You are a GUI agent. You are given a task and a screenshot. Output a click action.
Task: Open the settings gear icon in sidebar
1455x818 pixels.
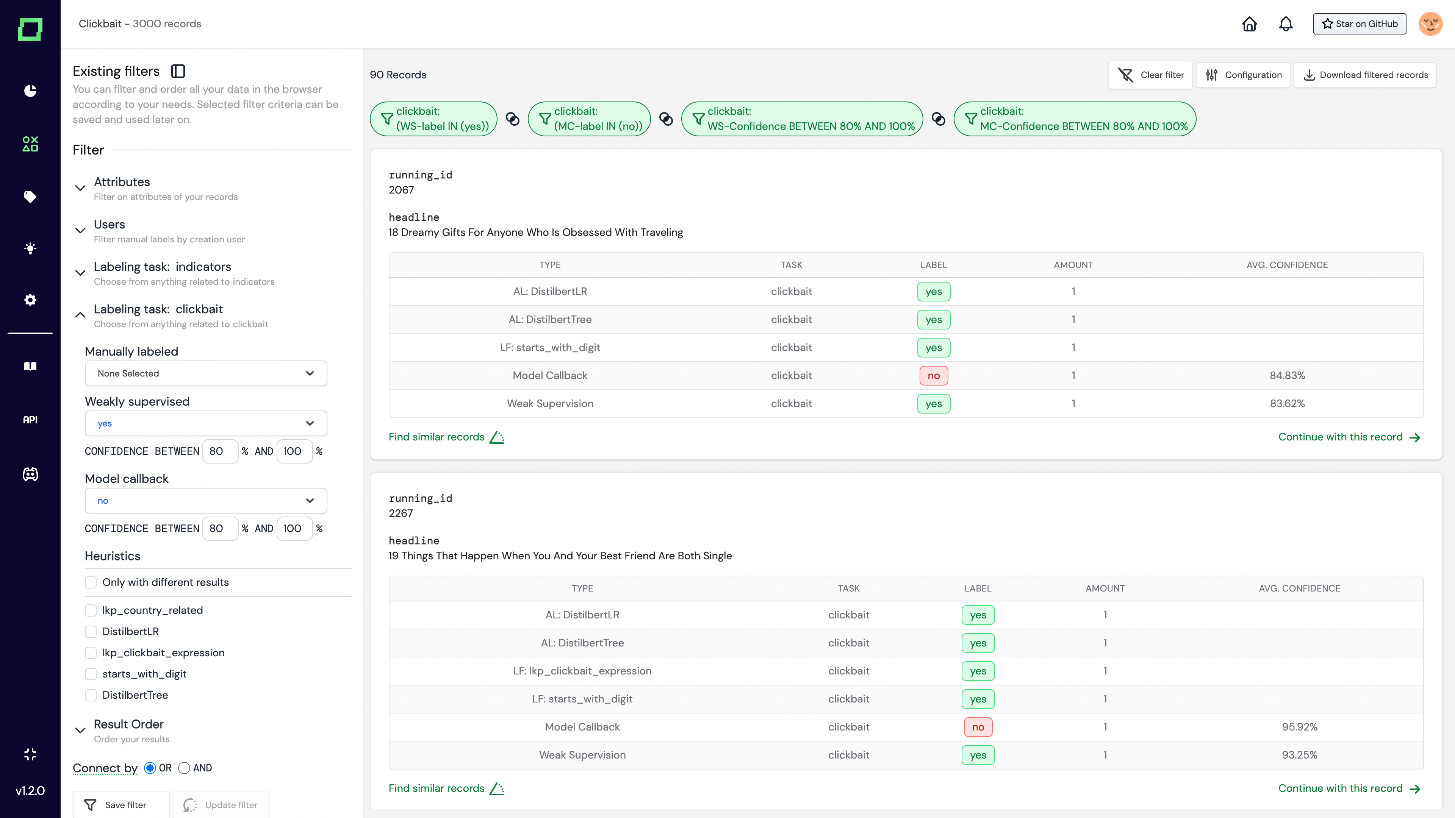point(30,300)
